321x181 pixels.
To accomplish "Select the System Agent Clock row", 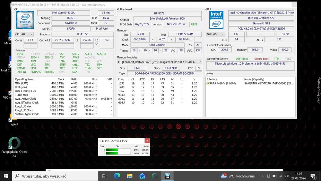I will [64, 114].
